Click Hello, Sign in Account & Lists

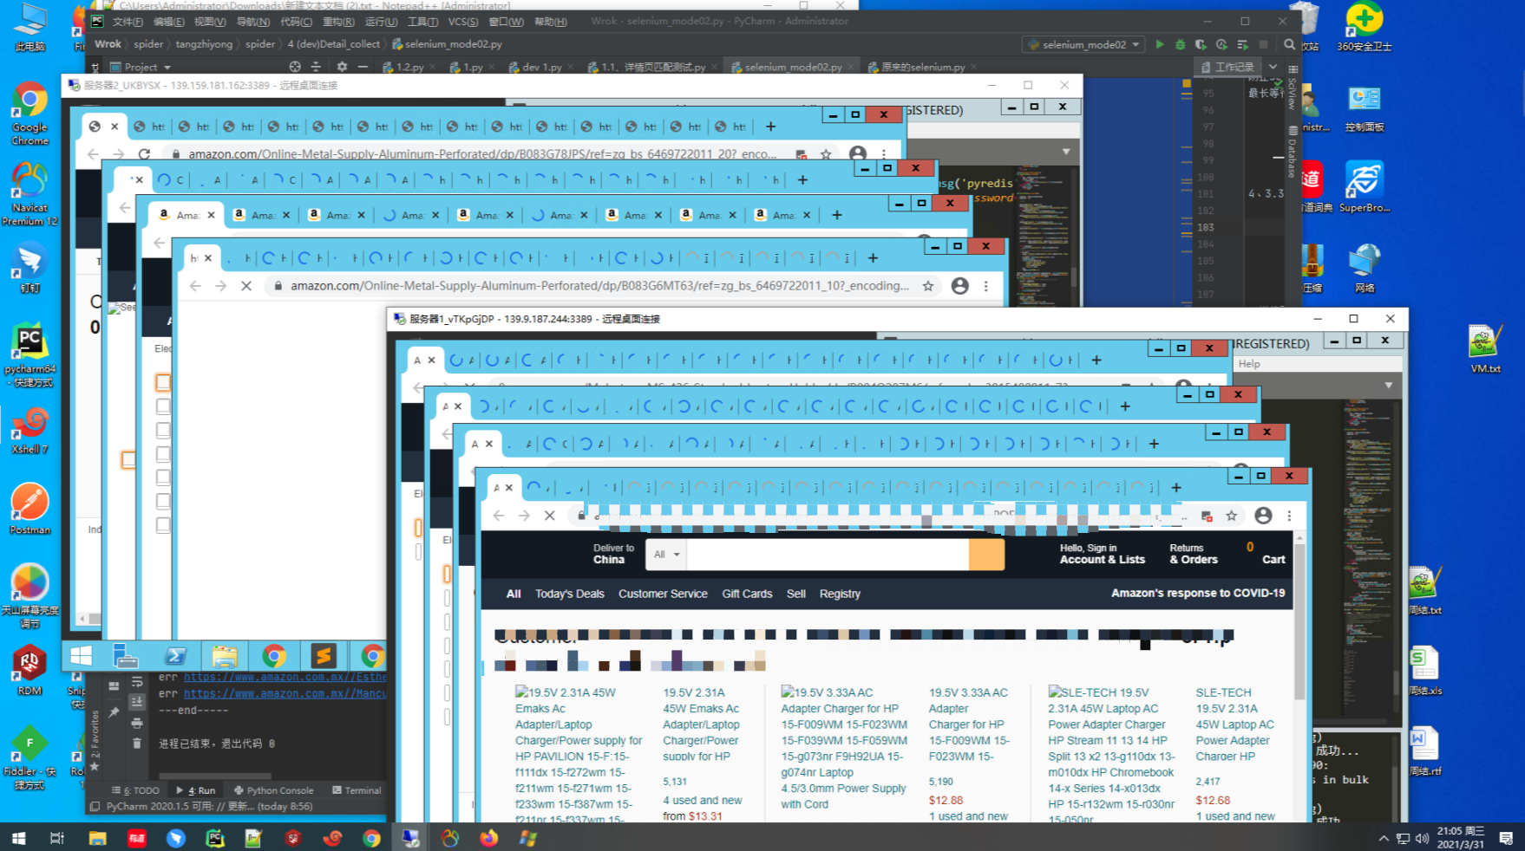click(x=1102, y=554)
